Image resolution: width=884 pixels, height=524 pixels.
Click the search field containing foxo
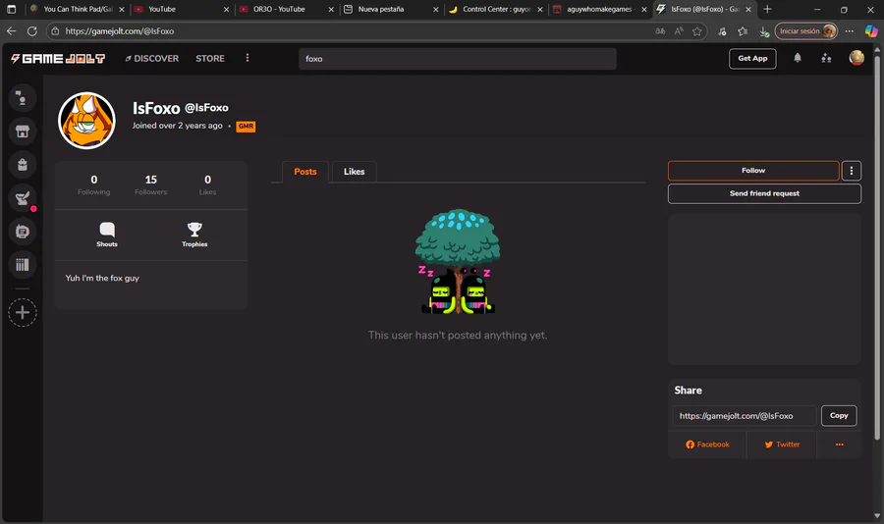point(457,59)
